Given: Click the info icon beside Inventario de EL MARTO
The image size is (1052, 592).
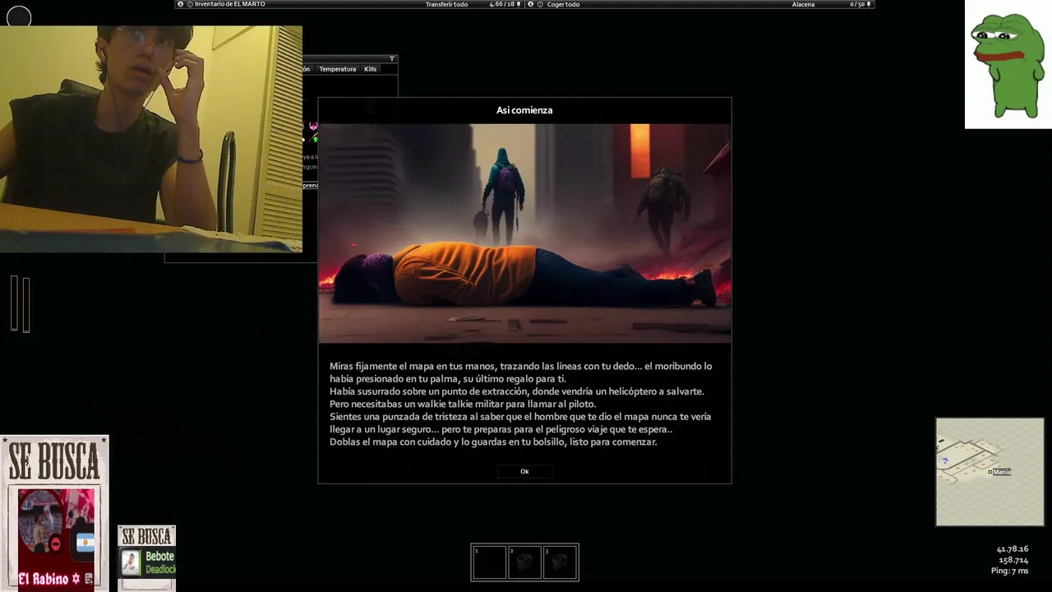Looking at the screenshot, I should 190,4.
